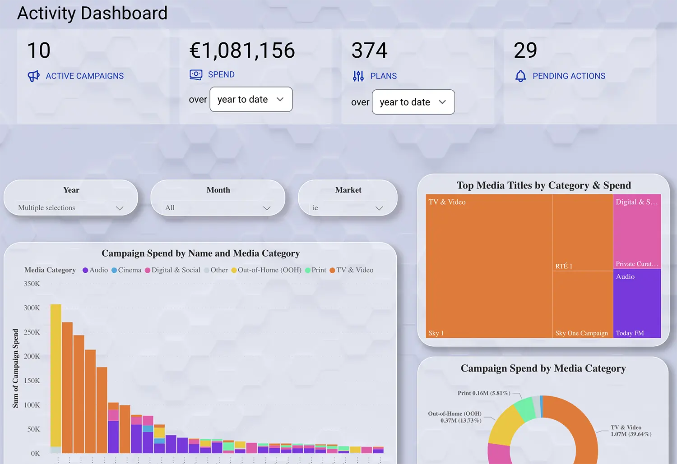
Task: Click the Digital & Social pink legend swatch
Action: 148,270
